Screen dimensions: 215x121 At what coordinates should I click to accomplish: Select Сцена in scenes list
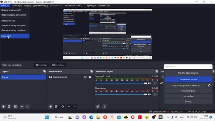point(23,77)
